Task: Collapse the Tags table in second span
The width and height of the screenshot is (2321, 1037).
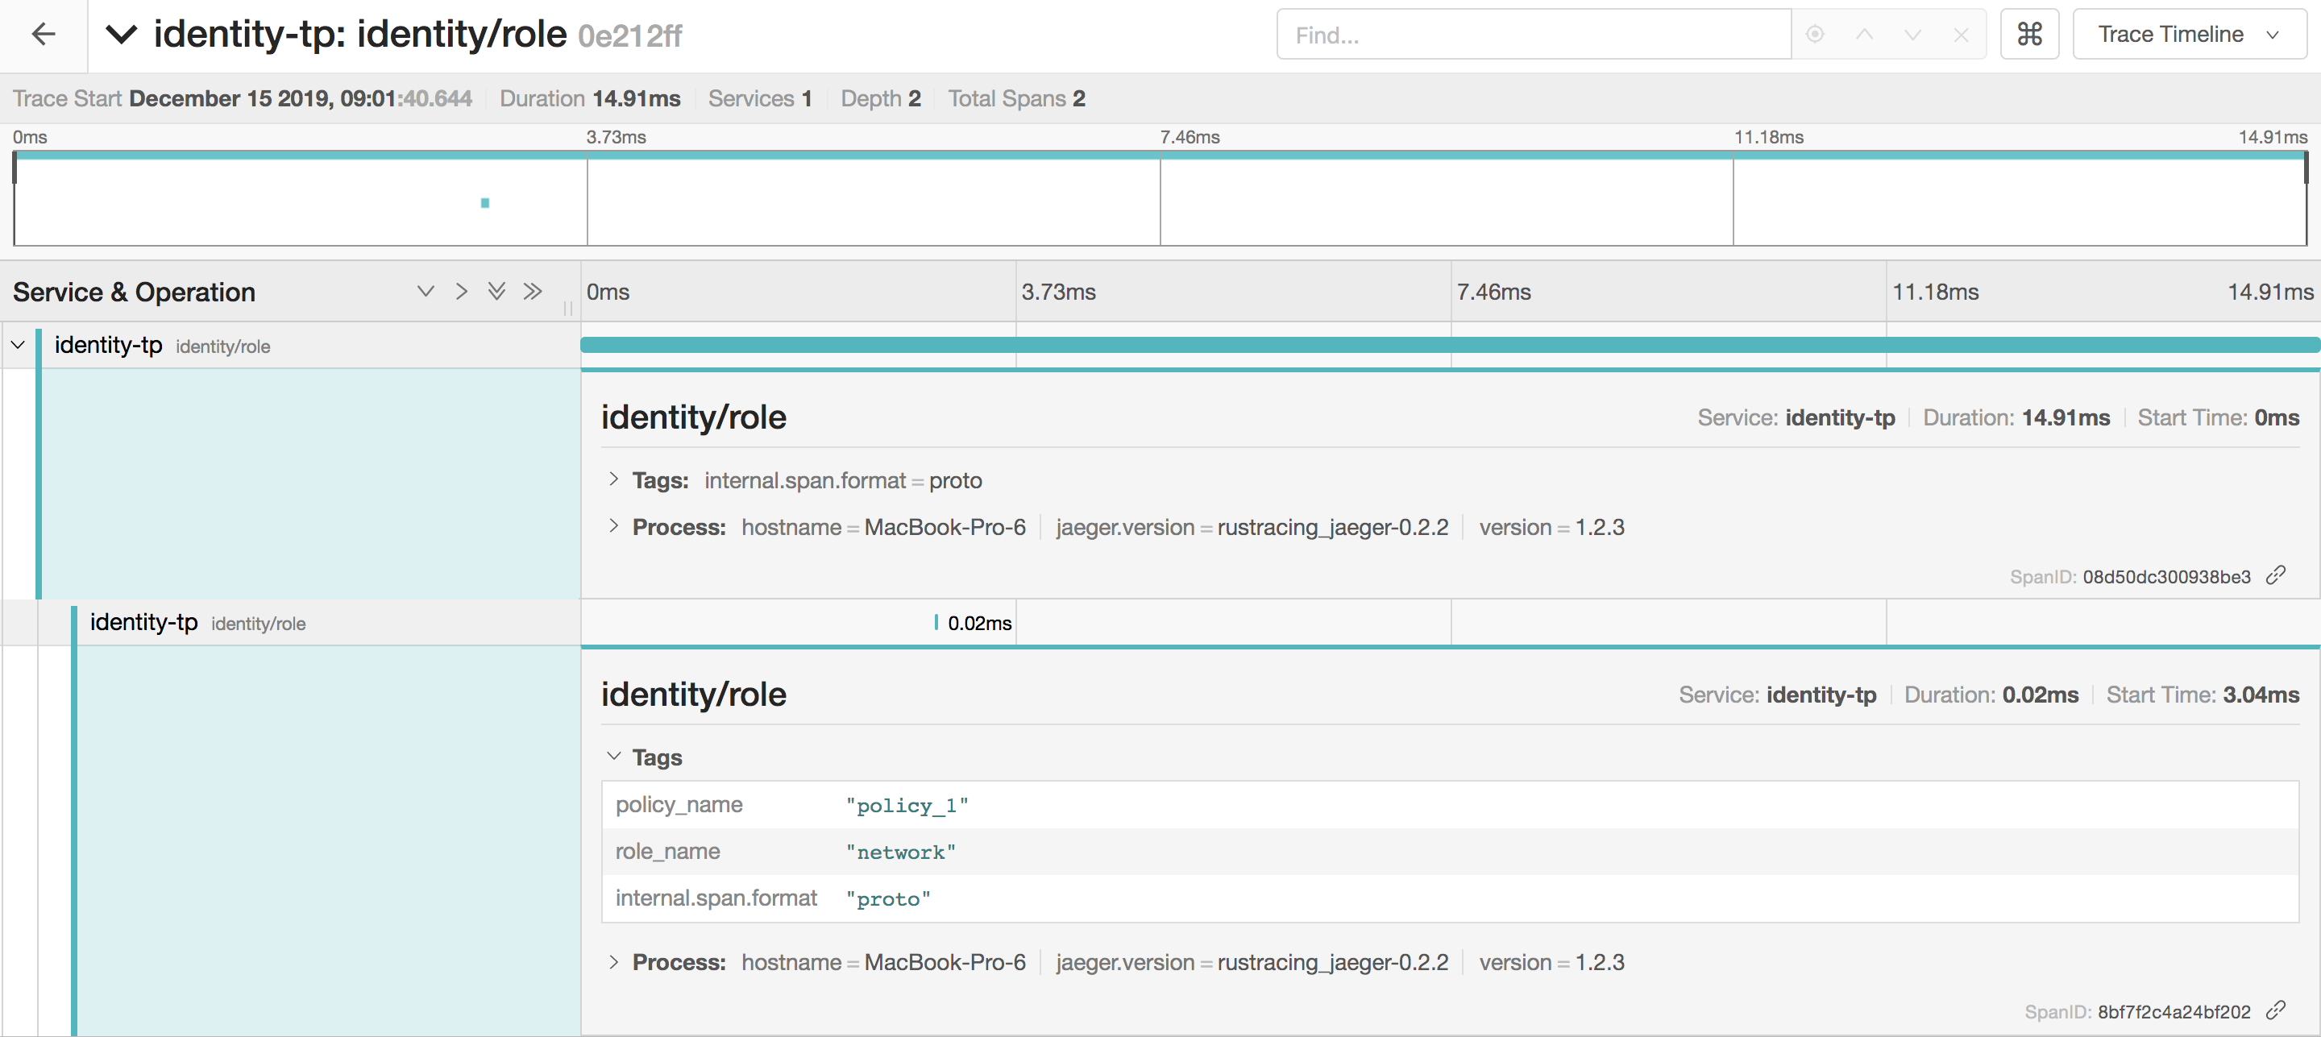Action: pyautogui.click(x=613, y=756)
